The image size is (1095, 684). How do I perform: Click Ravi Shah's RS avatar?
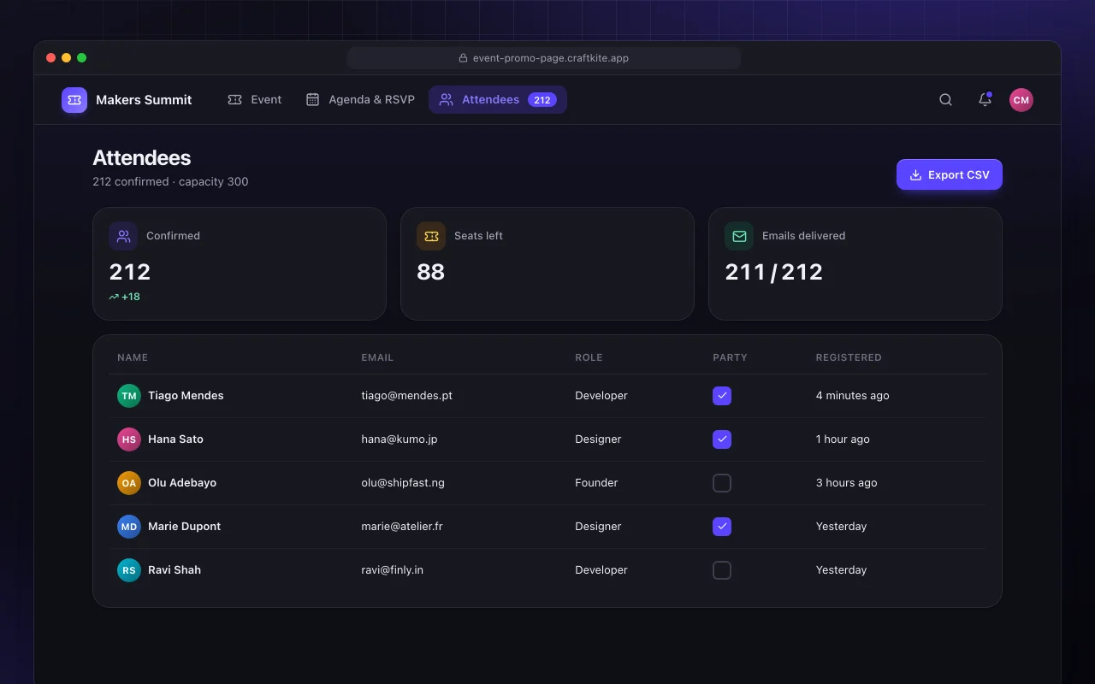coord(129,570)
